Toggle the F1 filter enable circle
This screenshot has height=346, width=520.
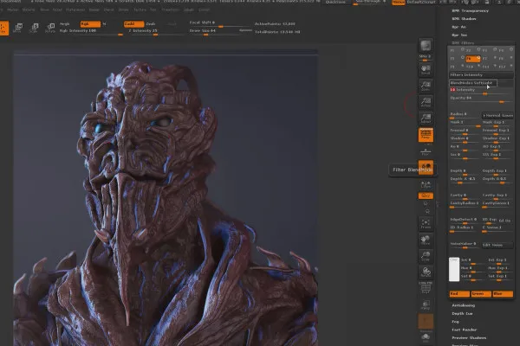(463, 49)
